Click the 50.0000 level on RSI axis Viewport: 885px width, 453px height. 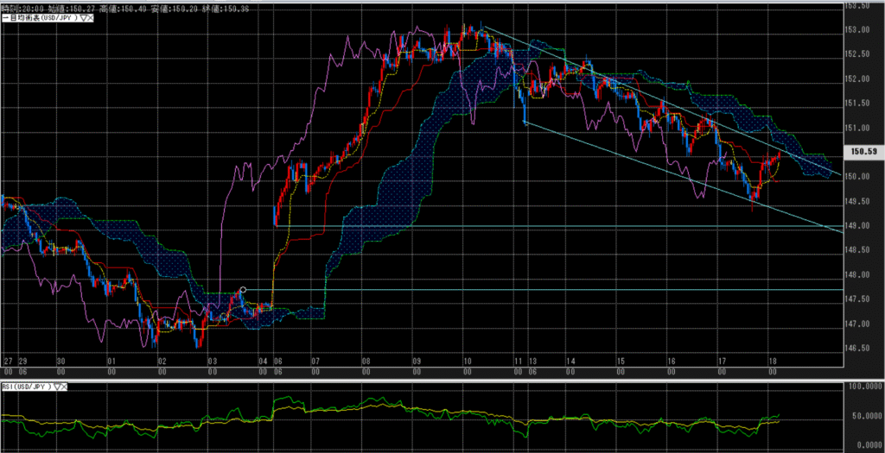(x=865, y=416)
